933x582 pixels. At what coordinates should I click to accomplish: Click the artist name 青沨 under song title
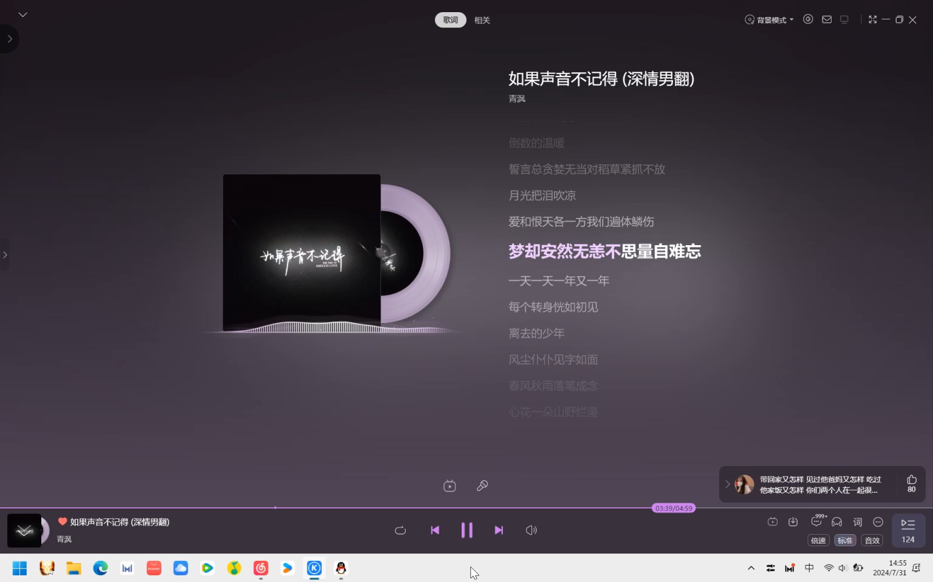click(x=517, y=99)
